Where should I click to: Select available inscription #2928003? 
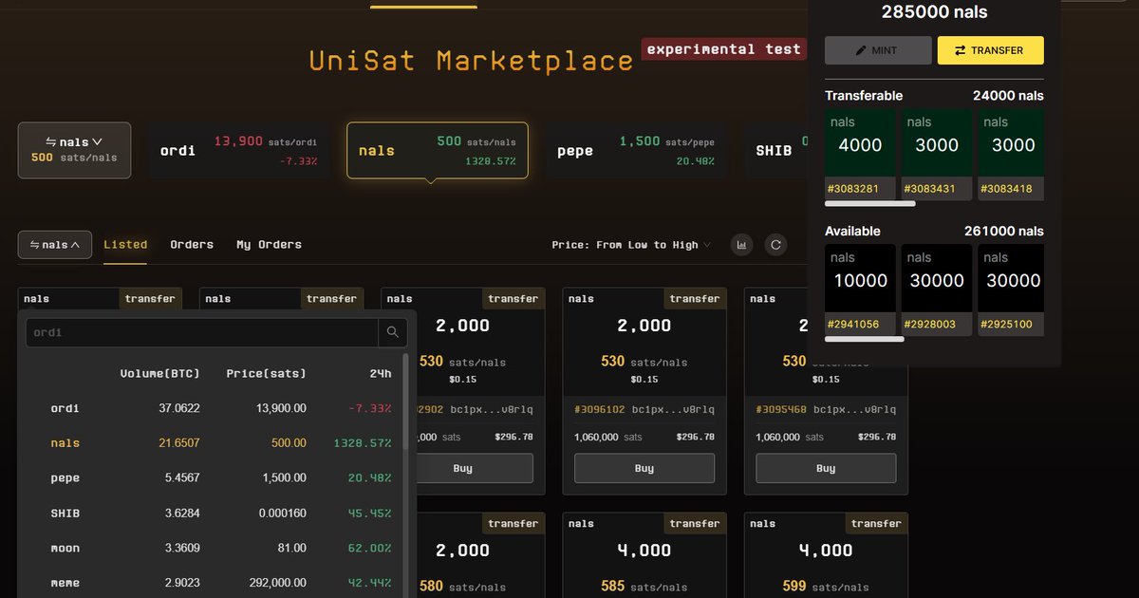pyautogui.click(x=937, y=290)
